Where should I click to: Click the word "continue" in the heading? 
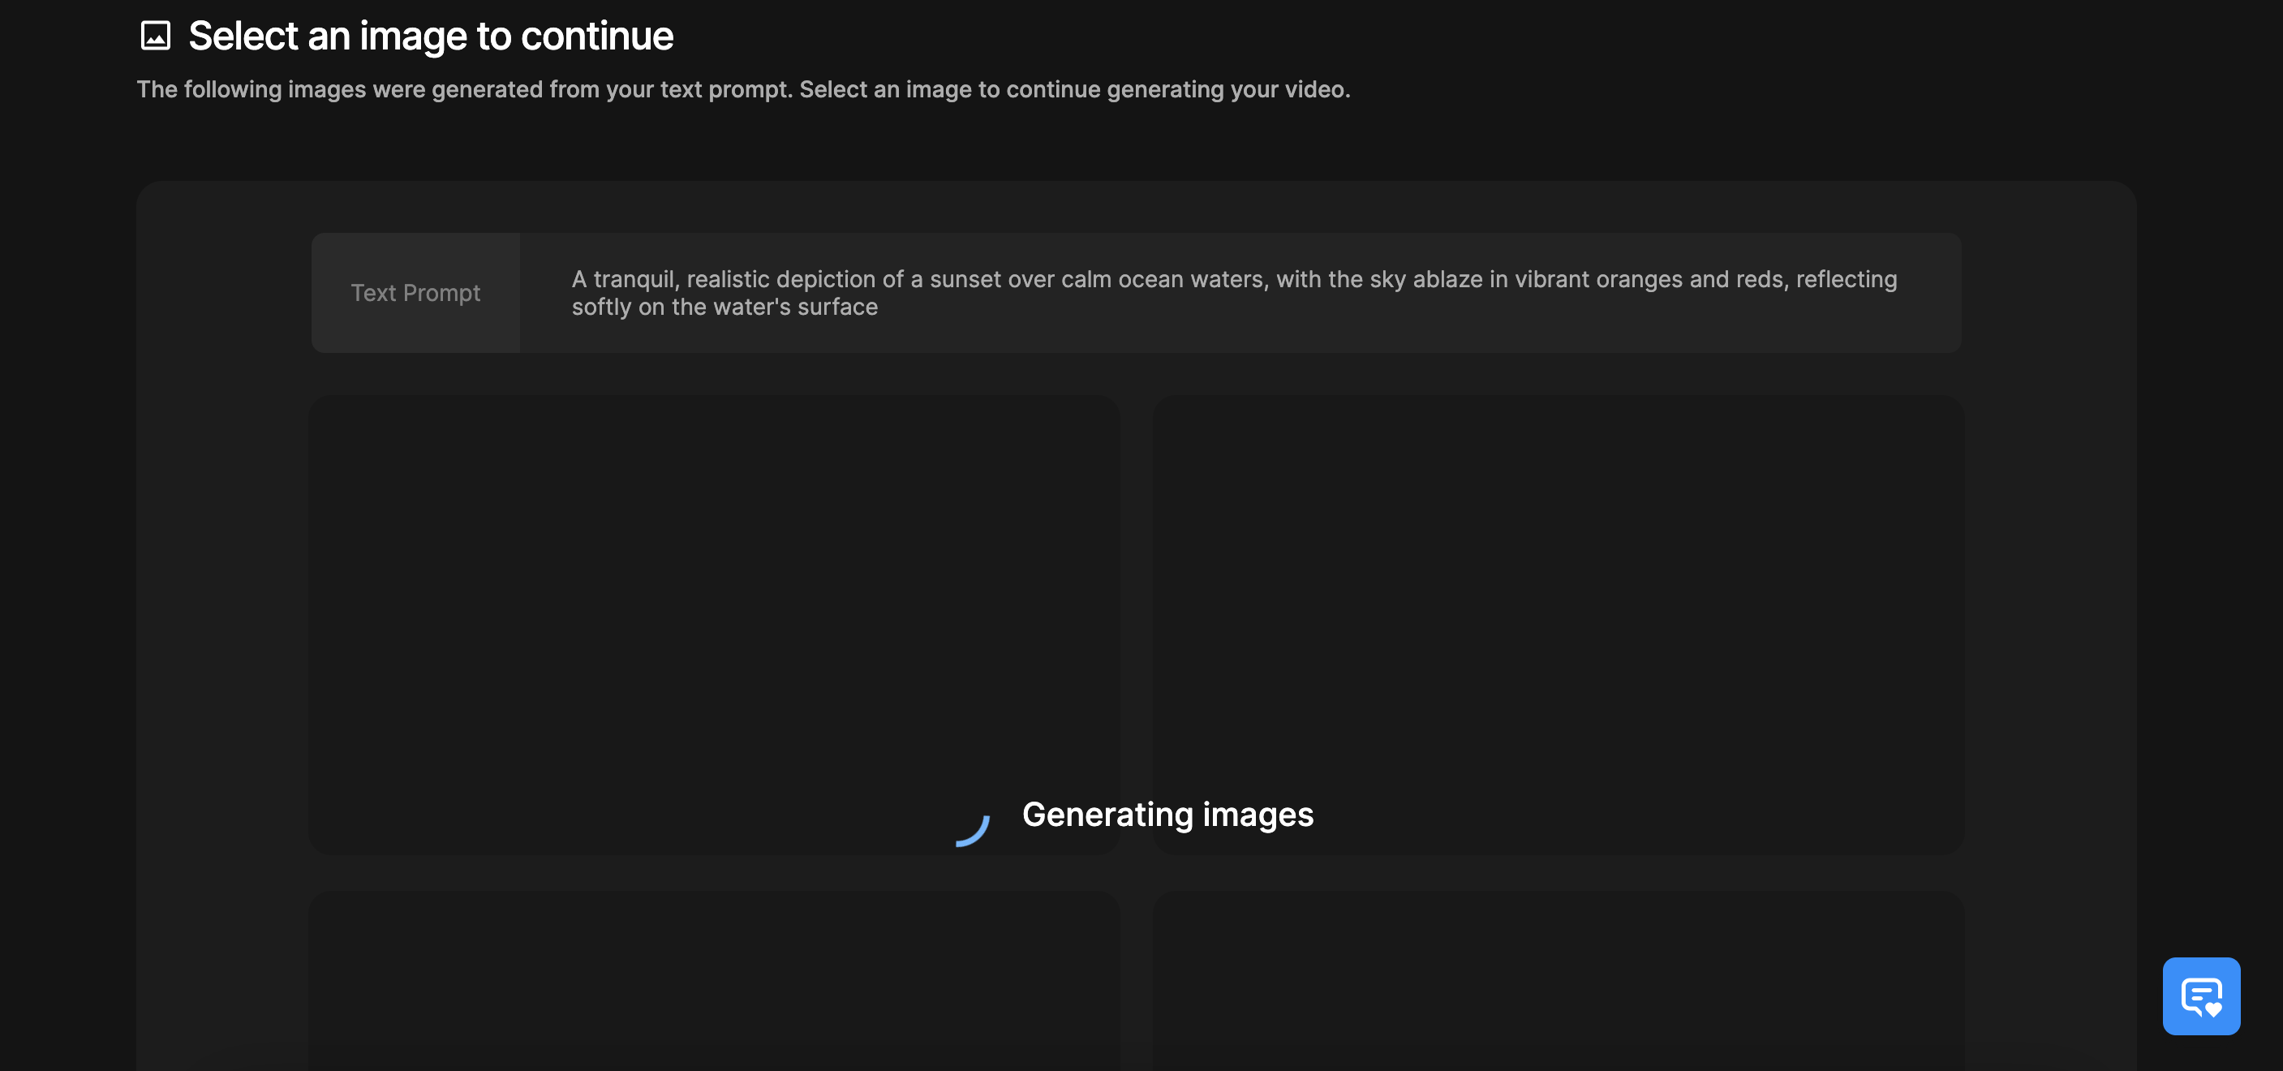coord(596,37)
